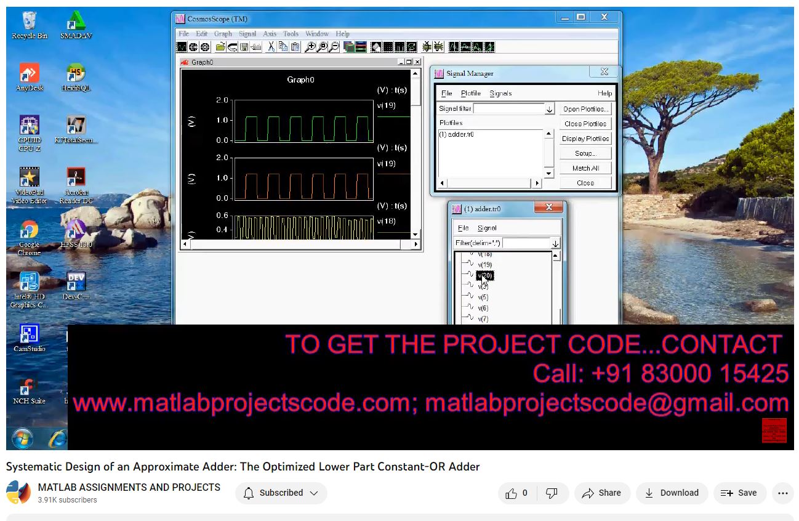Click the Graph0 horizontal scrollbar right arrow
Screen dimensions: 799x521
[x=417, y=244]
